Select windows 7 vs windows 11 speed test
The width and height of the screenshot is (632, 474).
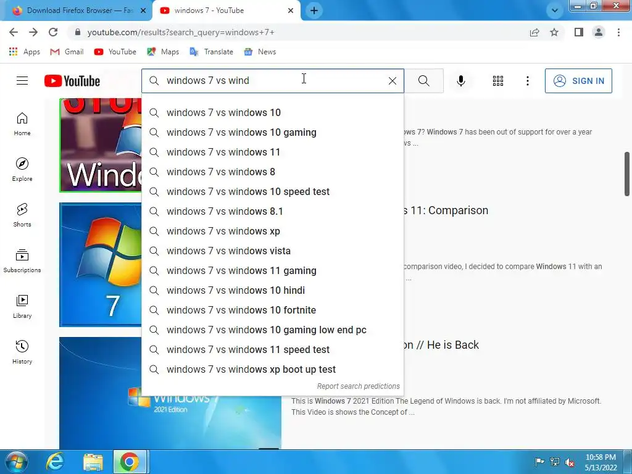pyautogui.click(x=273, y=349)
